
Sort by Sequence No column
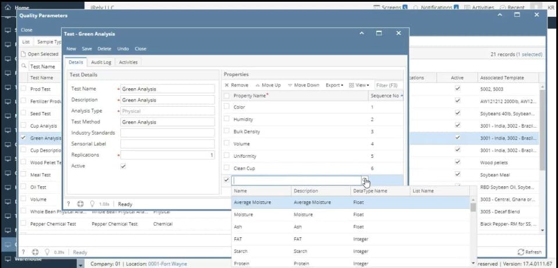[x=385, y=96]
